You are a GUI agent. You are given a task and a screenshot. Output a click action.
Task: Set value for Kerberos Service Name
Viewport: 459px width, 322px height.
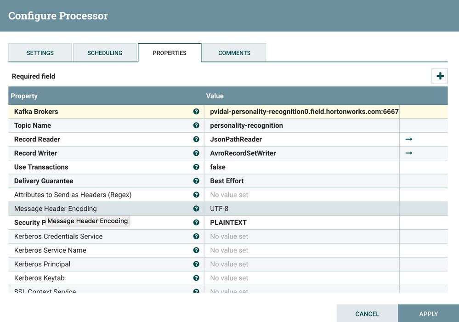coord(302,250)
